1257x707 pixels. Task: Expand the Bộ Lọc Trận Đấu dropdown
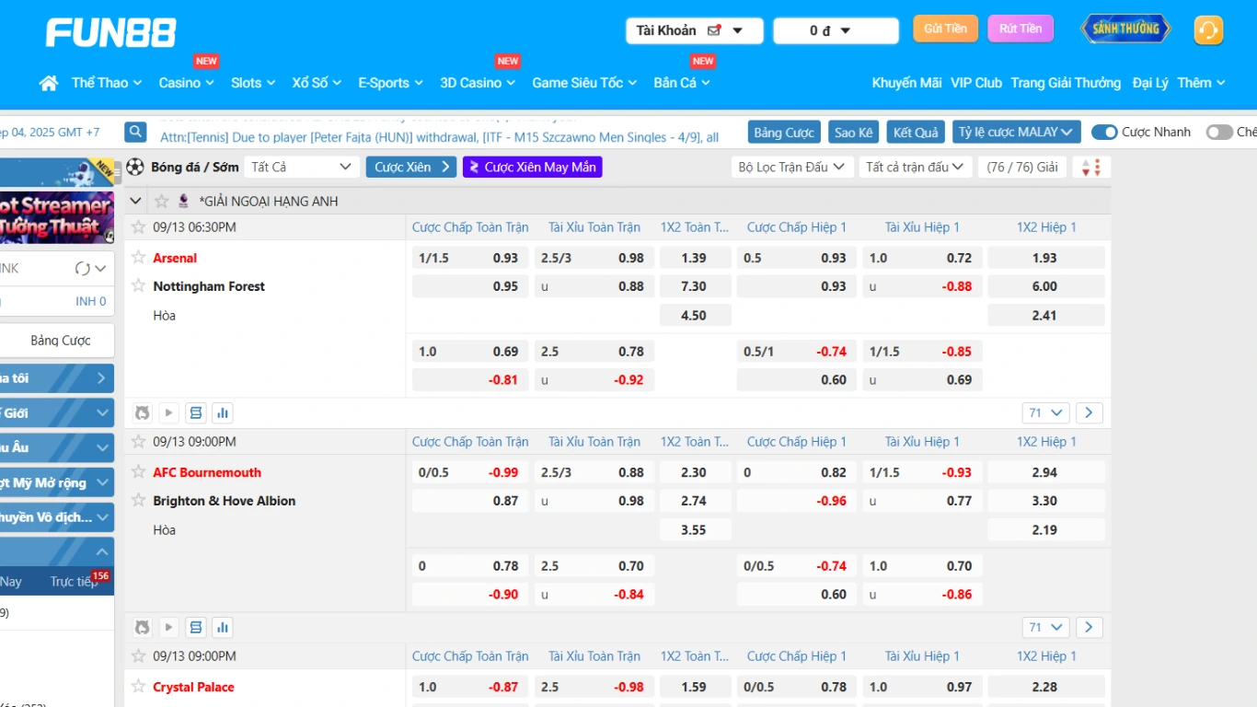[x=791, y=168]
